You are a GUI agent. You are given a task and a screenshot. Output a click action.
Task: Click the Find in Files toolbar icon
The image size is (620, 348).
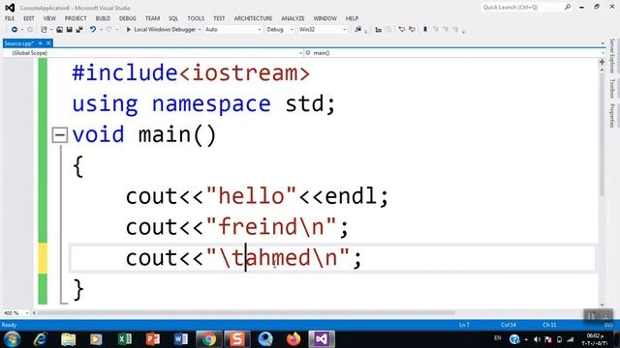pos(357,30)
